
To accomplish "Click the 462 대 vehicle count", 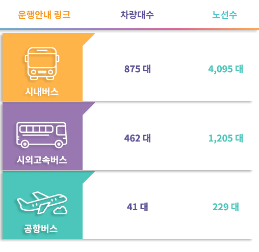I will [138, 138].
